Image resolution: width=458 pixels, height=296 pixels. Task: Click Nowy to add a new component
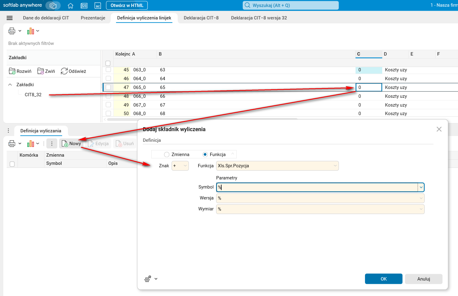point(71,144)
